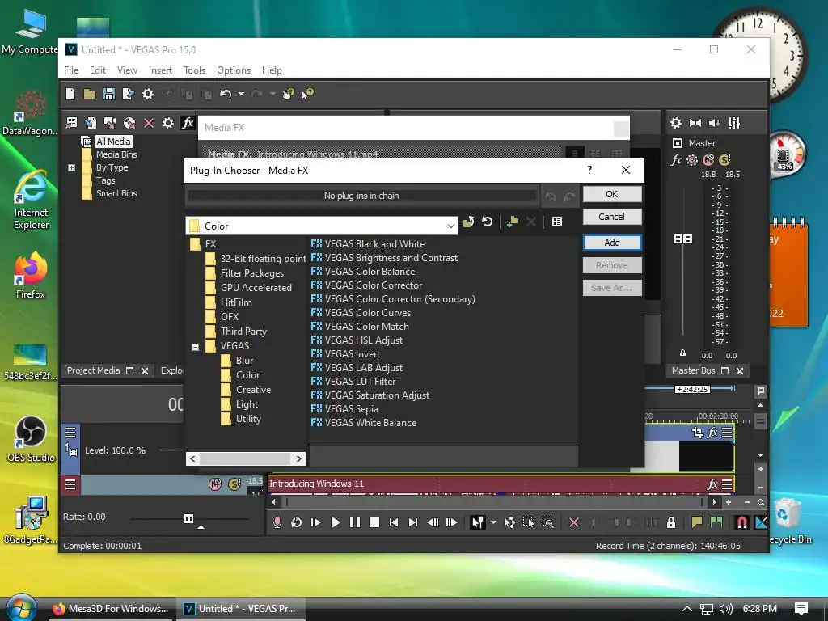The image size is (828, 621).
Task: Click the Play button in transport
Action: (x=336, y=523)
